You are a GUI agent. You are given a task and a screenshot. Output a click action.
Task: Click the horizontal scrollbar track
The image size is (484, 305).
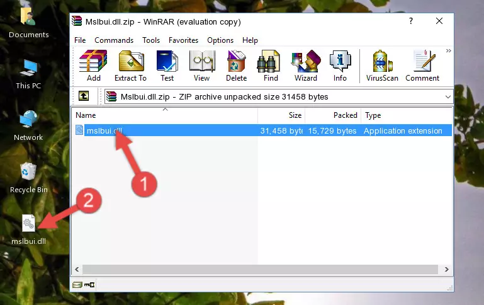260,270
